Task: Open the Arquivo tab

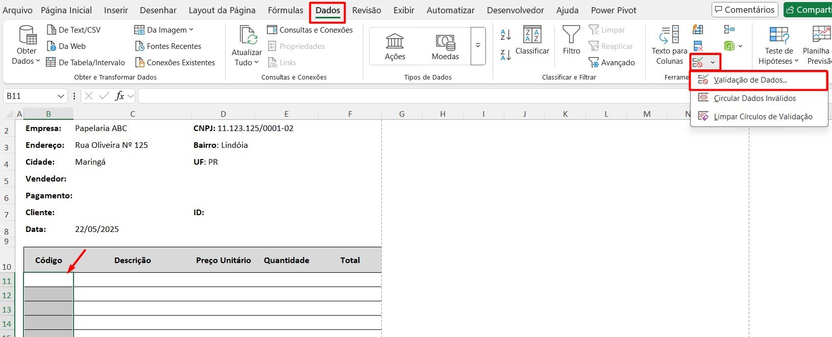Action: point(17,10)
